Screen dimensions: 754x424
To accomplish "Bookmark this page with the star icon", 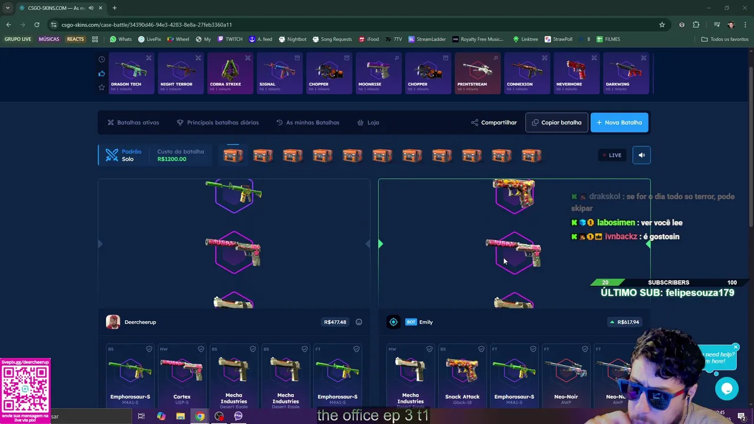I will pos(662,25).
